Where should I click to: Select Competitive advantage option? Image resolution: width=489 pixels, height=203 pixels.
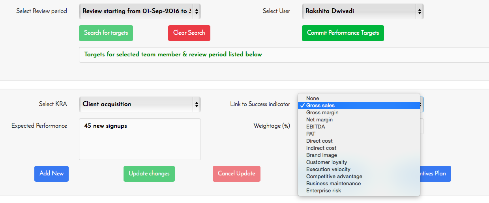coord(359,177)
